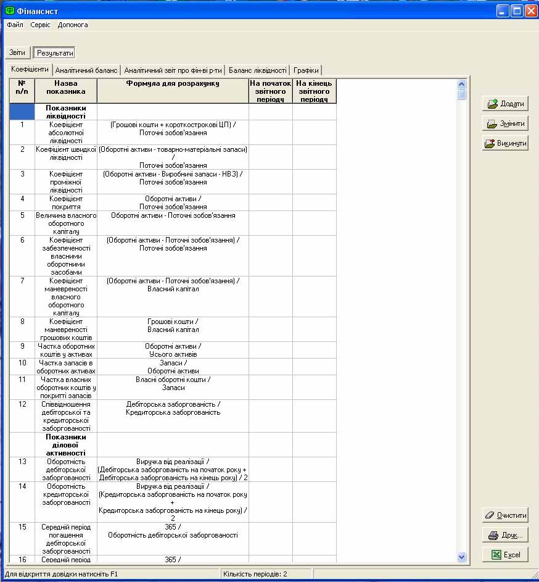Screen dimensions: 539x582
Task: Select the Аналітичний баланс tab
Action: 87,70
